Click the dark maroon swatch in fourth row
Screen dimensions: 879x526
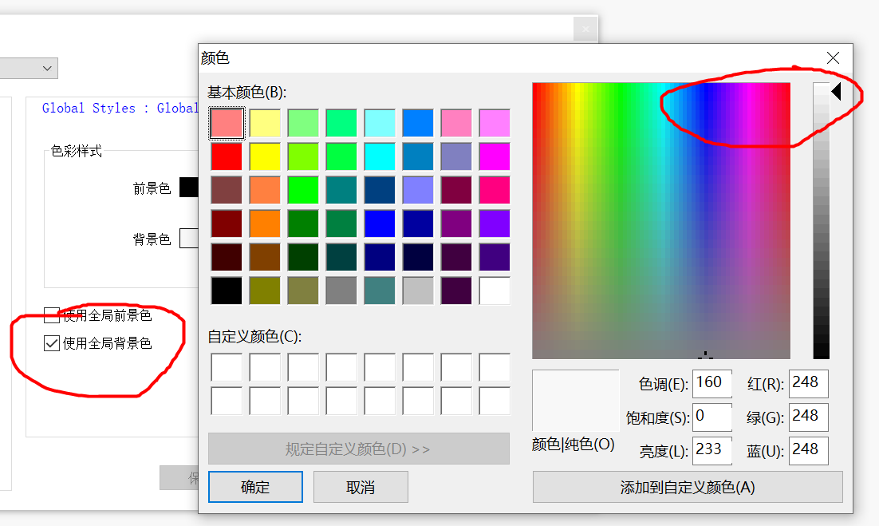click(227, 223)
